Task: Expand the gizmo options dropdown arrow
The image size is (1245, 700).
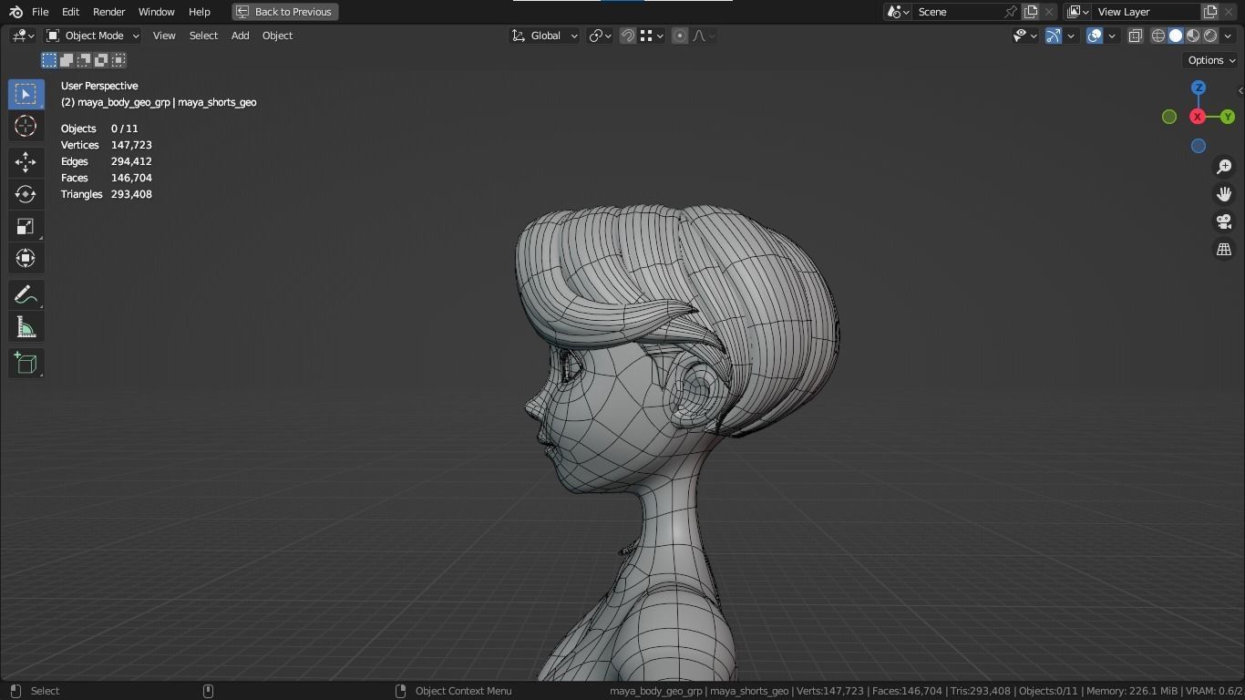Action: pos(1071,36)
